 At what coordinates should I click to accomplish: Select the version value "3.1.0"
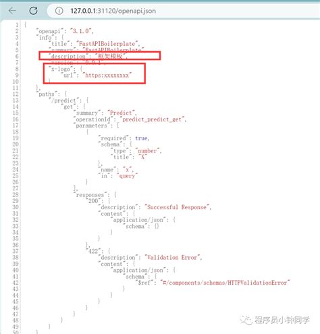pyautogui.click(x=81, y=31)
